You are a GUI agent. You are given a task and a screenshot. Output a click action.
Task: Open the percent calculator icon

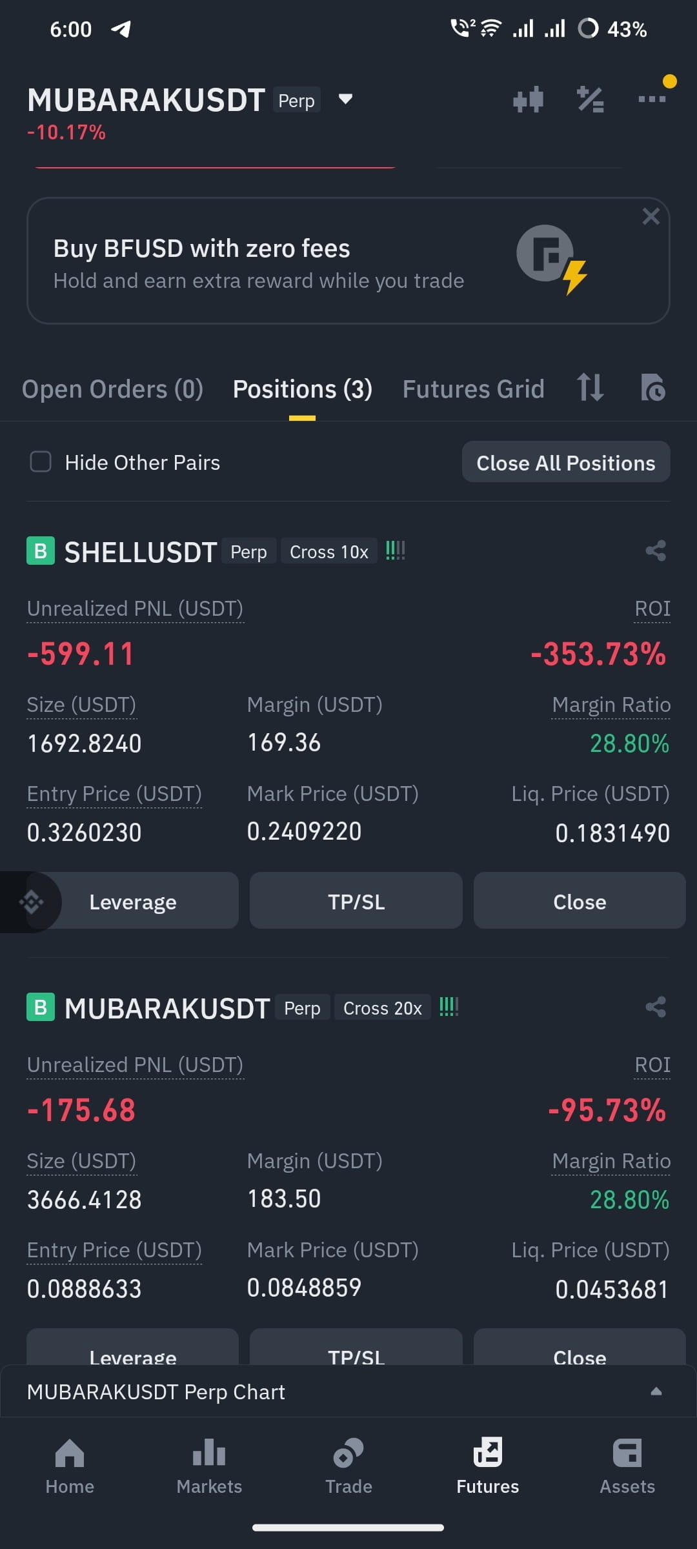click(x=590, y=99)
